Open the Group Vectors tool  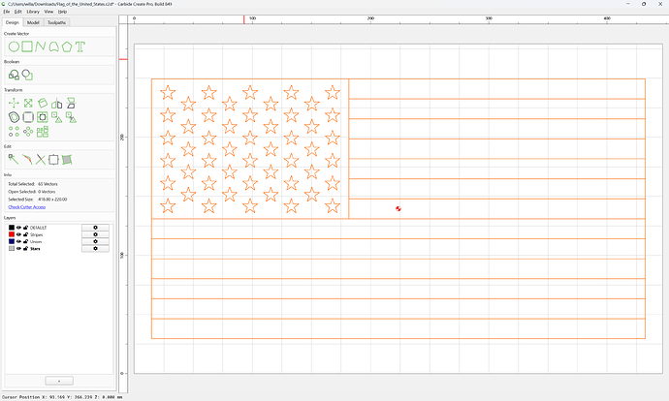(57, 117)
